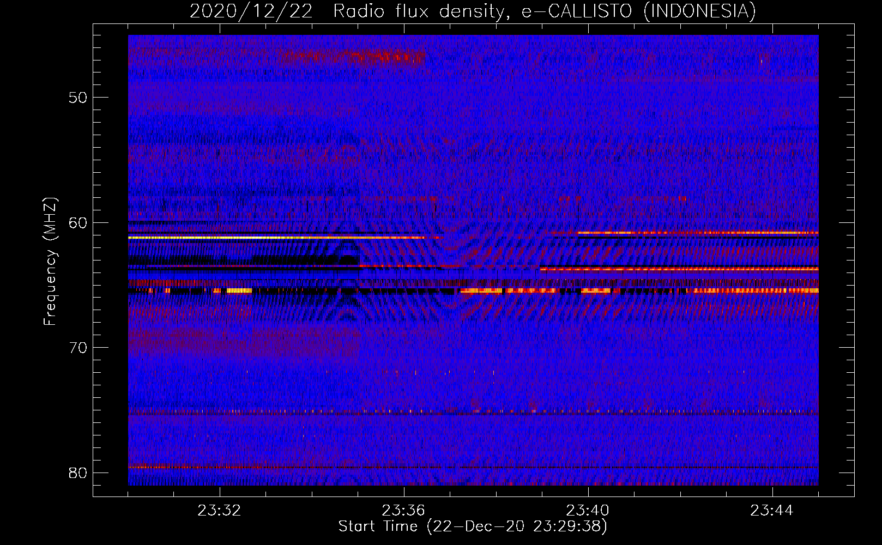Click the frequency tick label 80
This screenshot has width=882, height=545.
pyautogui.click(x=78, y=473)
